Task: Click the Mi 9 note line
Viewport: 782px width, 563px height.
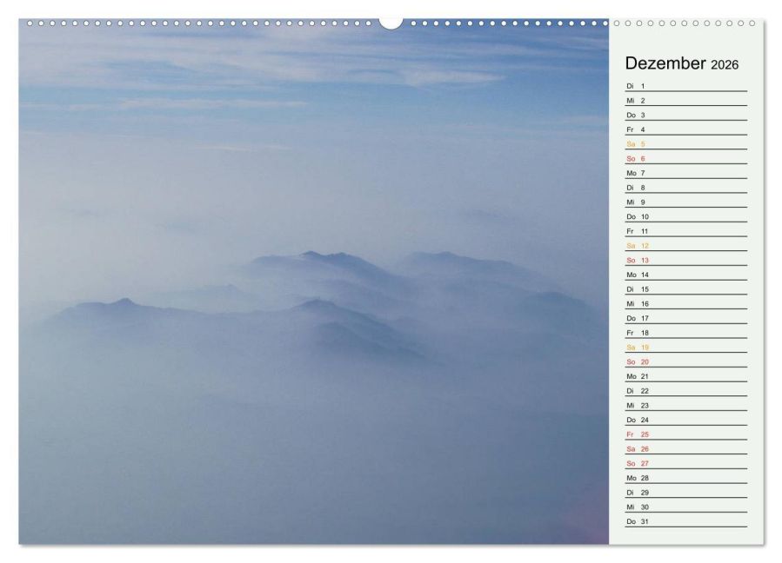Action: (685, 202)
